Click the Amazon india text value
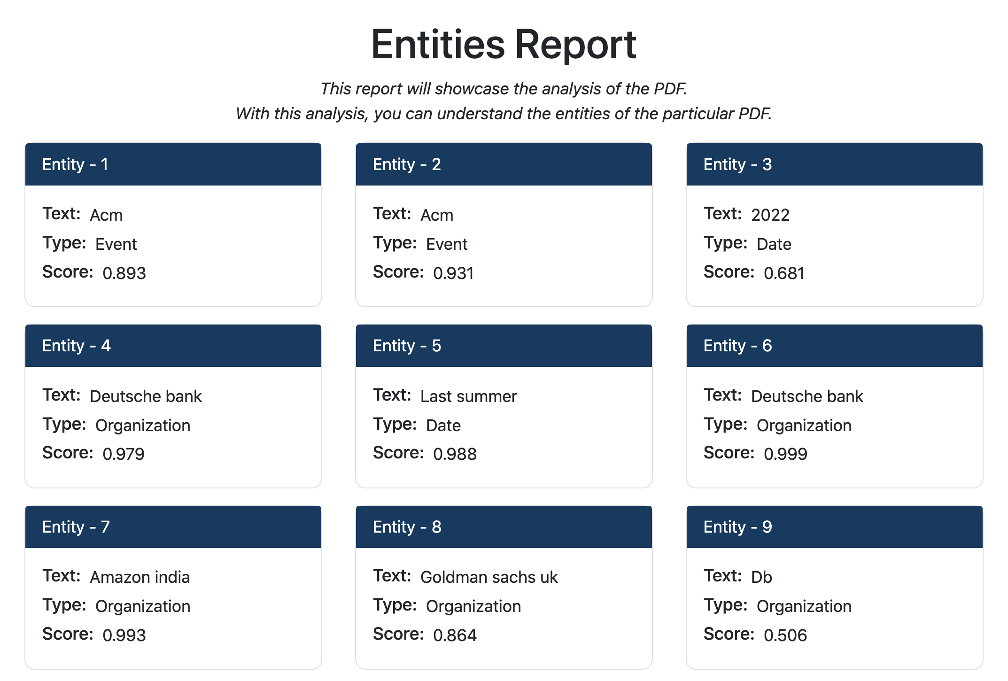Viewport: 1008px width, 681px height. click(x=140, y=577)
